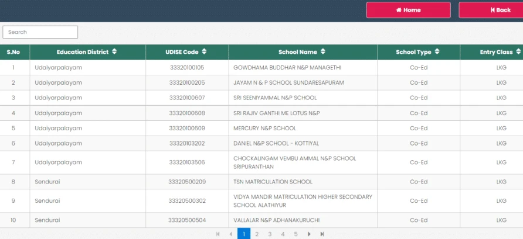Select VALLALAR N&P ADHANAKURUCHI entry
Image resolution: width=523 pixels, height=239 pixels.
tap(277, 220)
